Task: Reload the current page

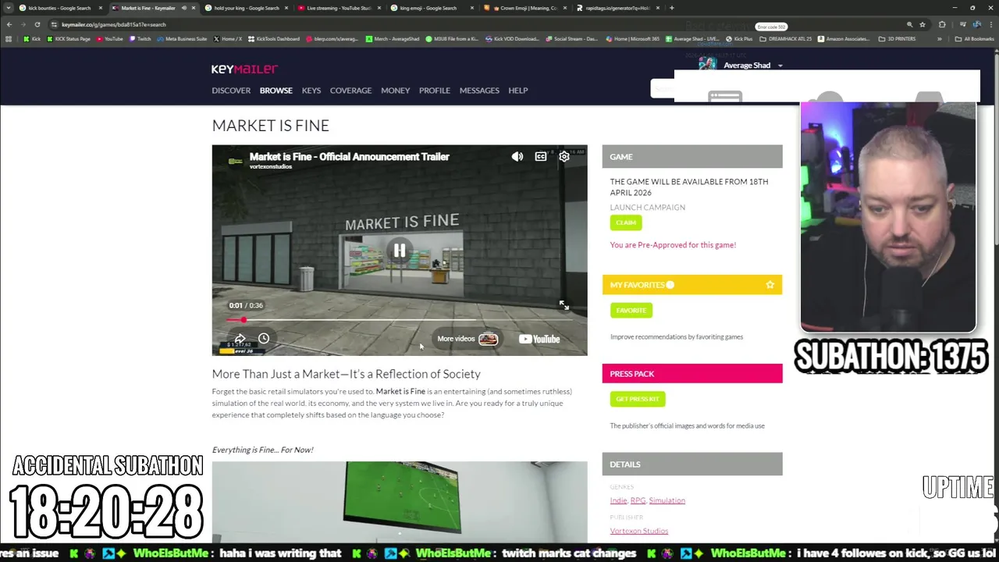Action: coord(37,24)
